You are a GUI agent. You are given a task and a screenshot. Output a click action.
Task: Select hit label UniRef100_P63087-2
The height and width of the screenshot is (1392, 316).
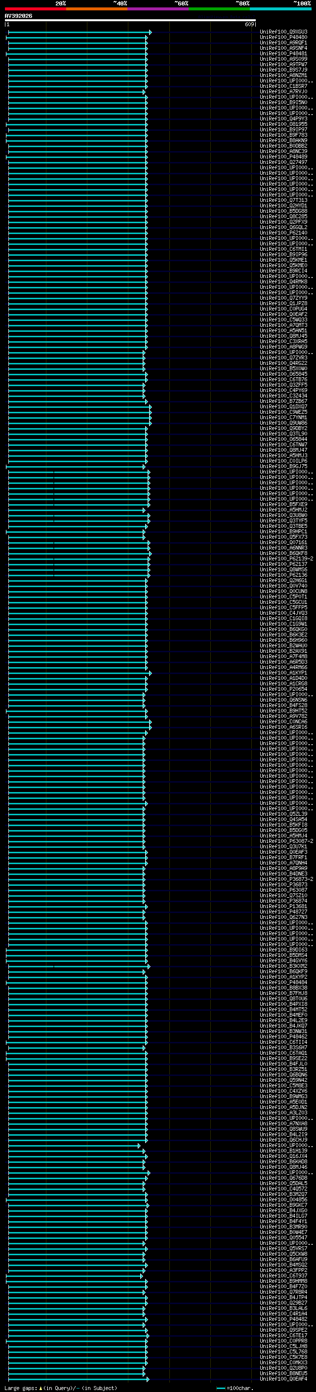tap(286, 842)
